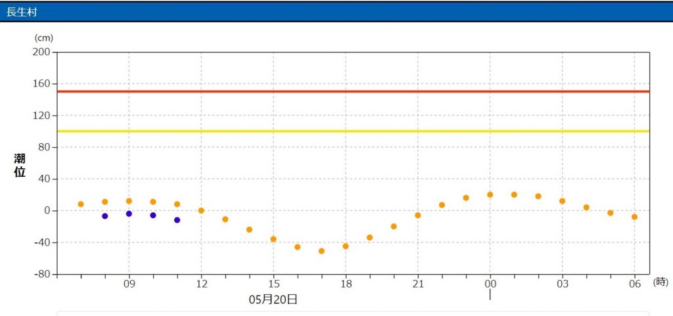Click the 160 y-axis value
The width and height of the screenshot is (673, 316).
(x=42, y=83)
